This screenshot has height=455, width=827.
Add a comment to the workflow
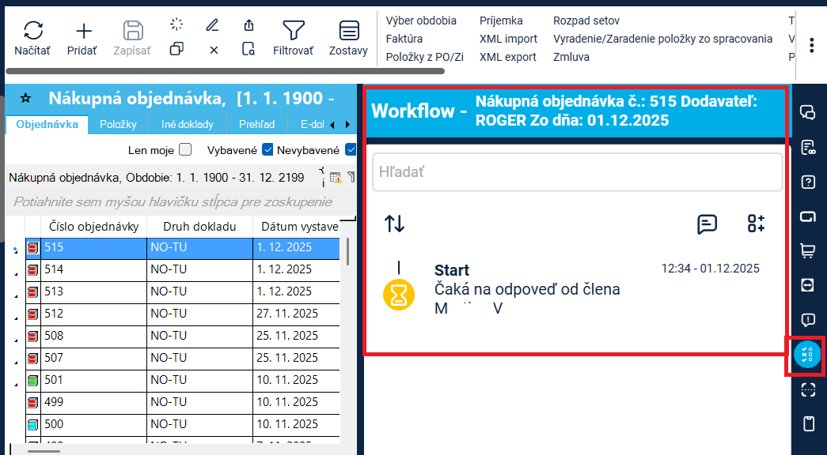click(707, 224)
